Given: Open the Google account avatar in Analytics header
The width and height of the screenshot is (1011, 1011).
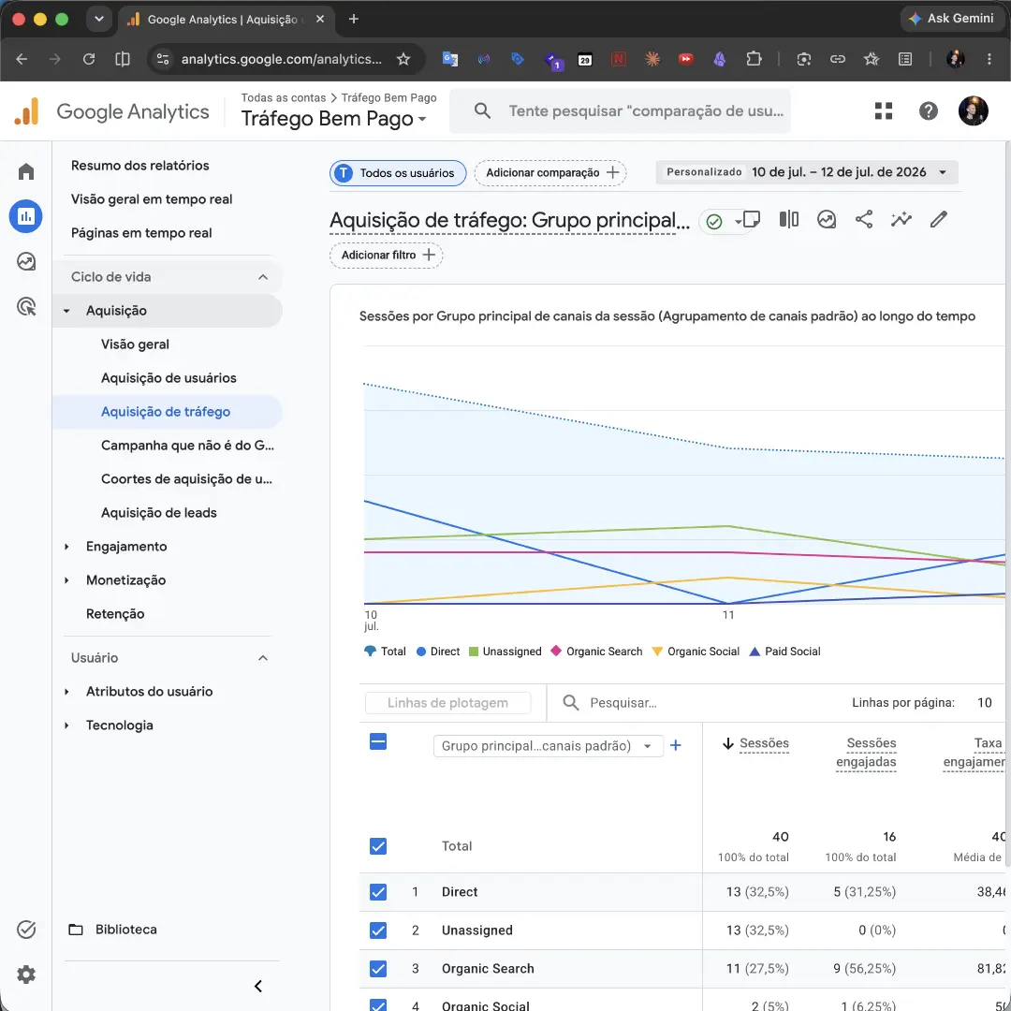Looking at the screenshot, I should (973, 110).
